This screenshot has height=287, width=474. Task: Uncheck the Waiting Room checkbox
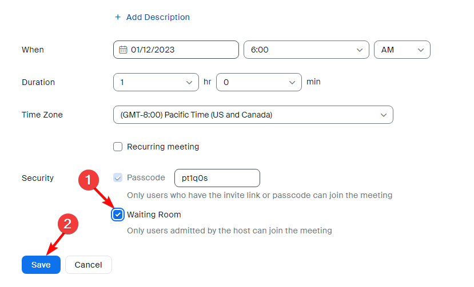[x=118, y=215]
